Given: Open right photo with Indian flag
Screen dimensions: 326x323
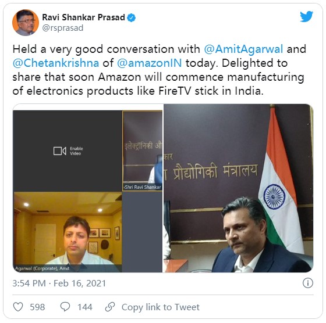Looking at the screenshot, I should pyautogui.click(x=239, y=188).
